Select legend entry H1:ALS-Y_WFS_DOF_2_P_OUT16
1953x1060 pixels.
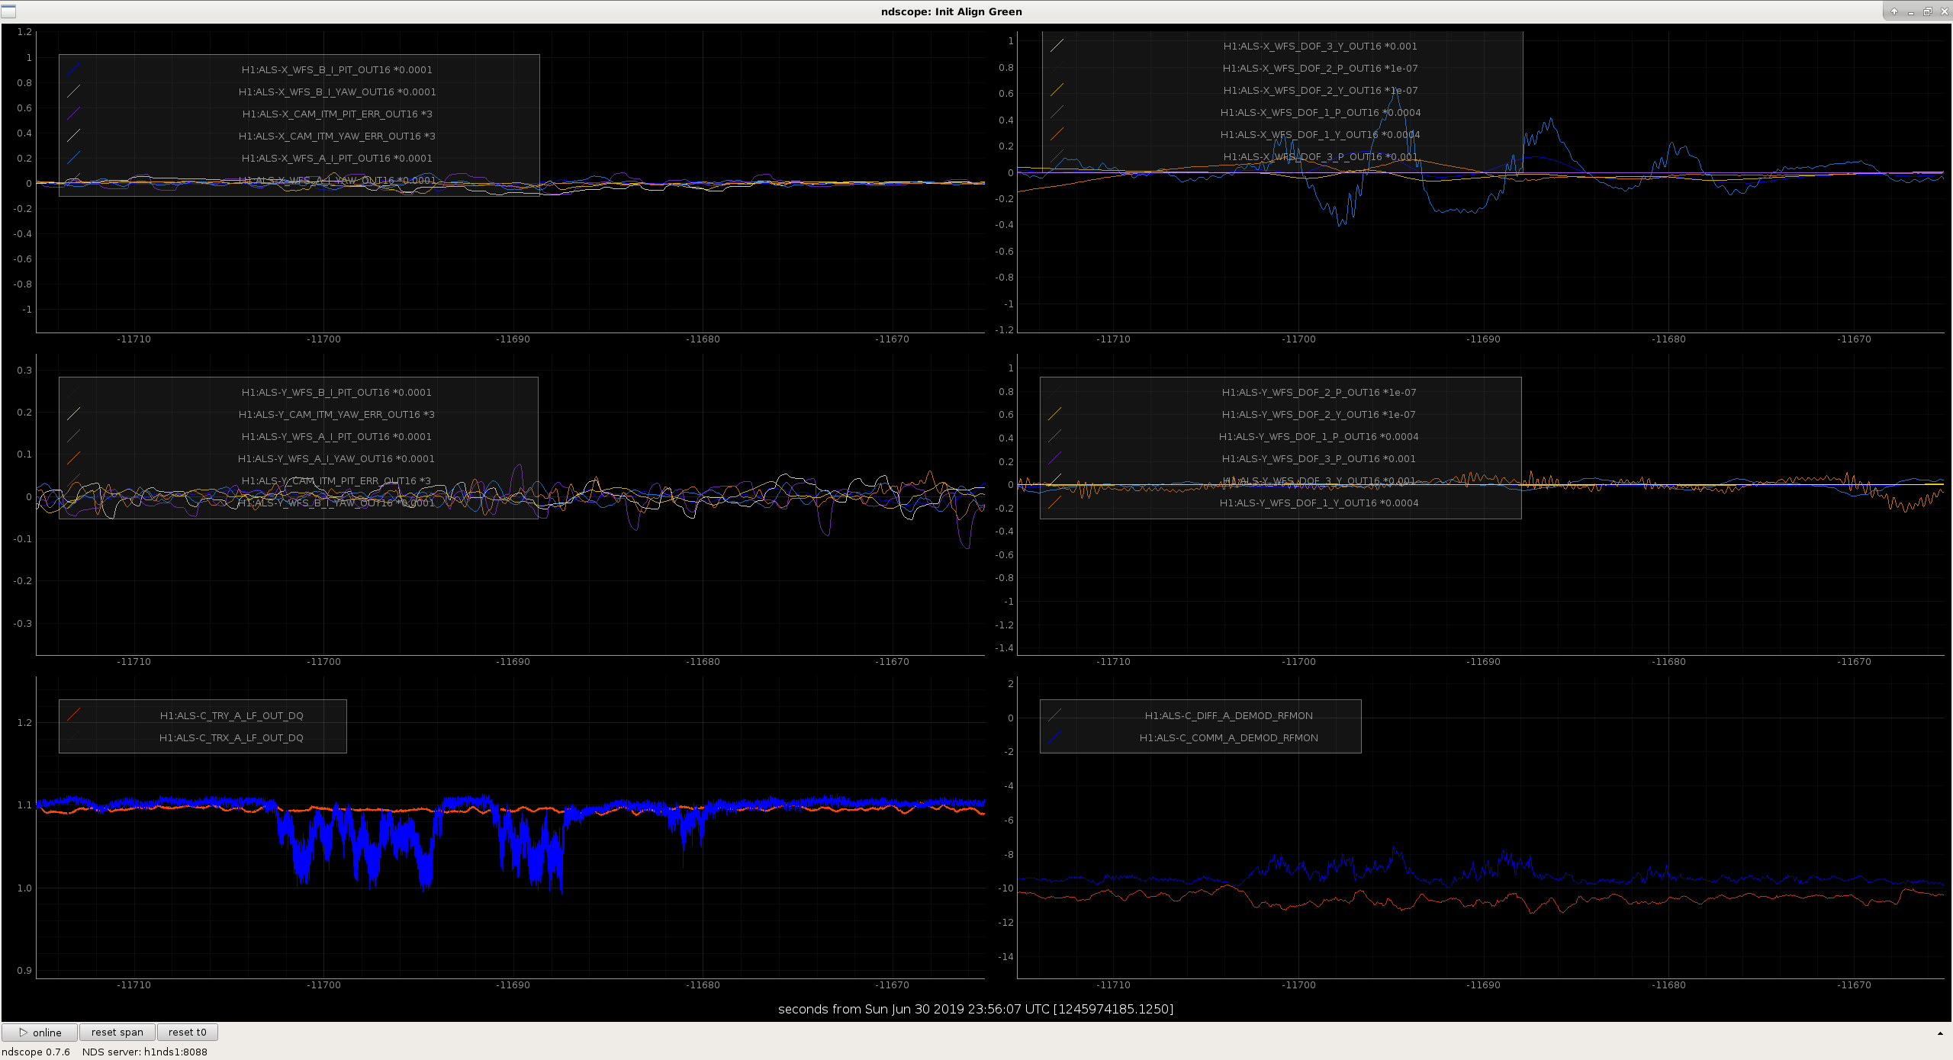[1319, 393]
